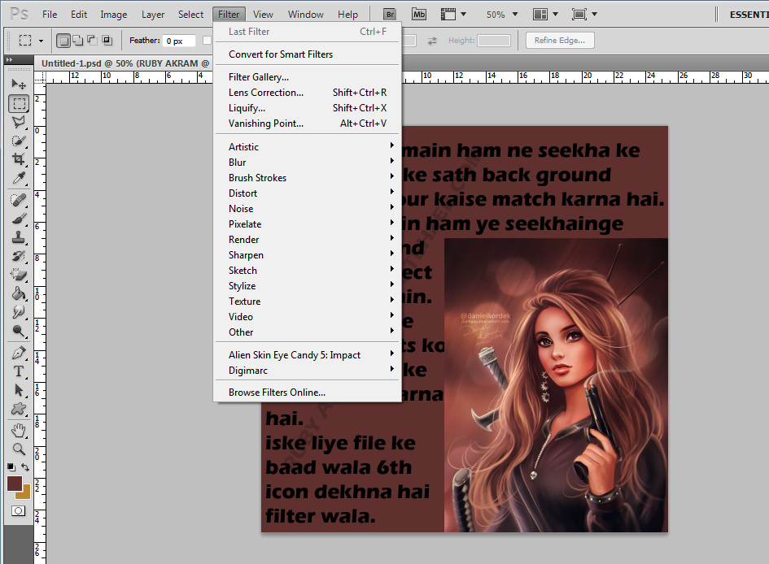Select the Dodge tool
Viewport: 769px width, 564px height.
19,332
